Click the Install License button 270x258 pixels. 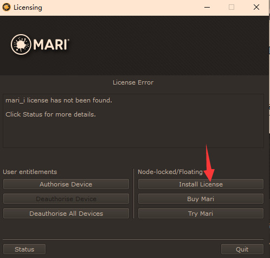pos(201,184)
